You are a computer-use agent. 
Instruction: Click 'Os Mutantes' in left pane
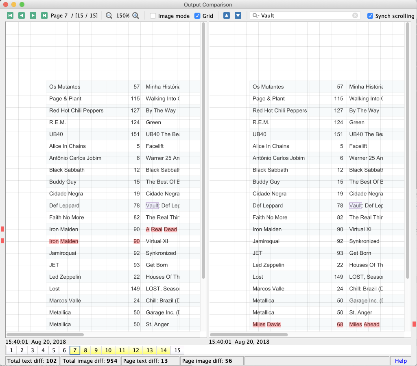tap(65, 87)
